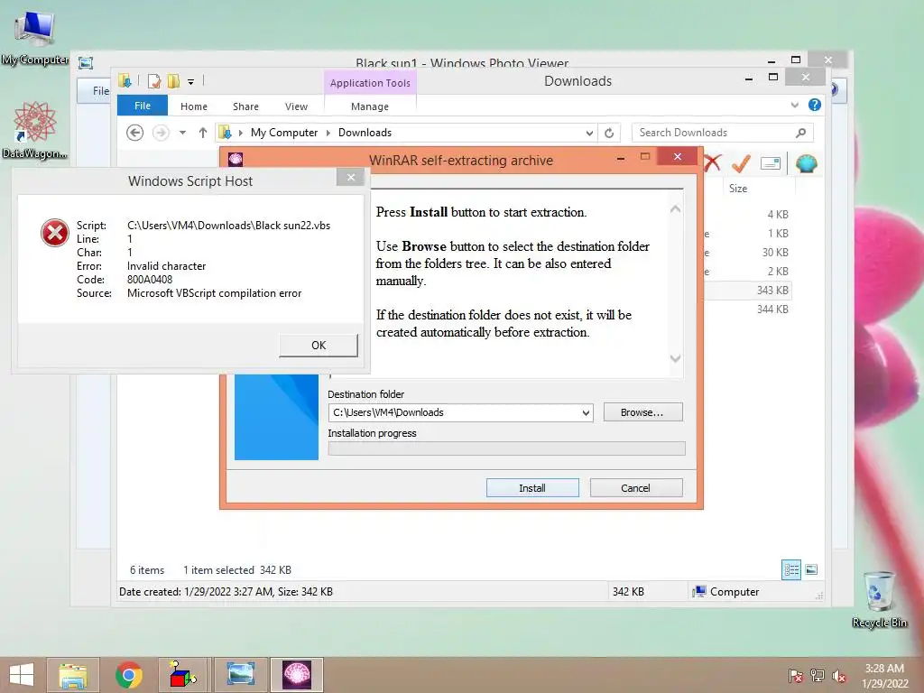Refresh the Downloads folder view
Viewport: 924px width, 693px height.
point(609,134)
